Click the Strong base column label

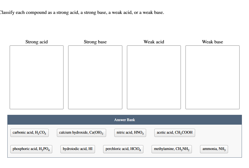[x=95, y=42]
